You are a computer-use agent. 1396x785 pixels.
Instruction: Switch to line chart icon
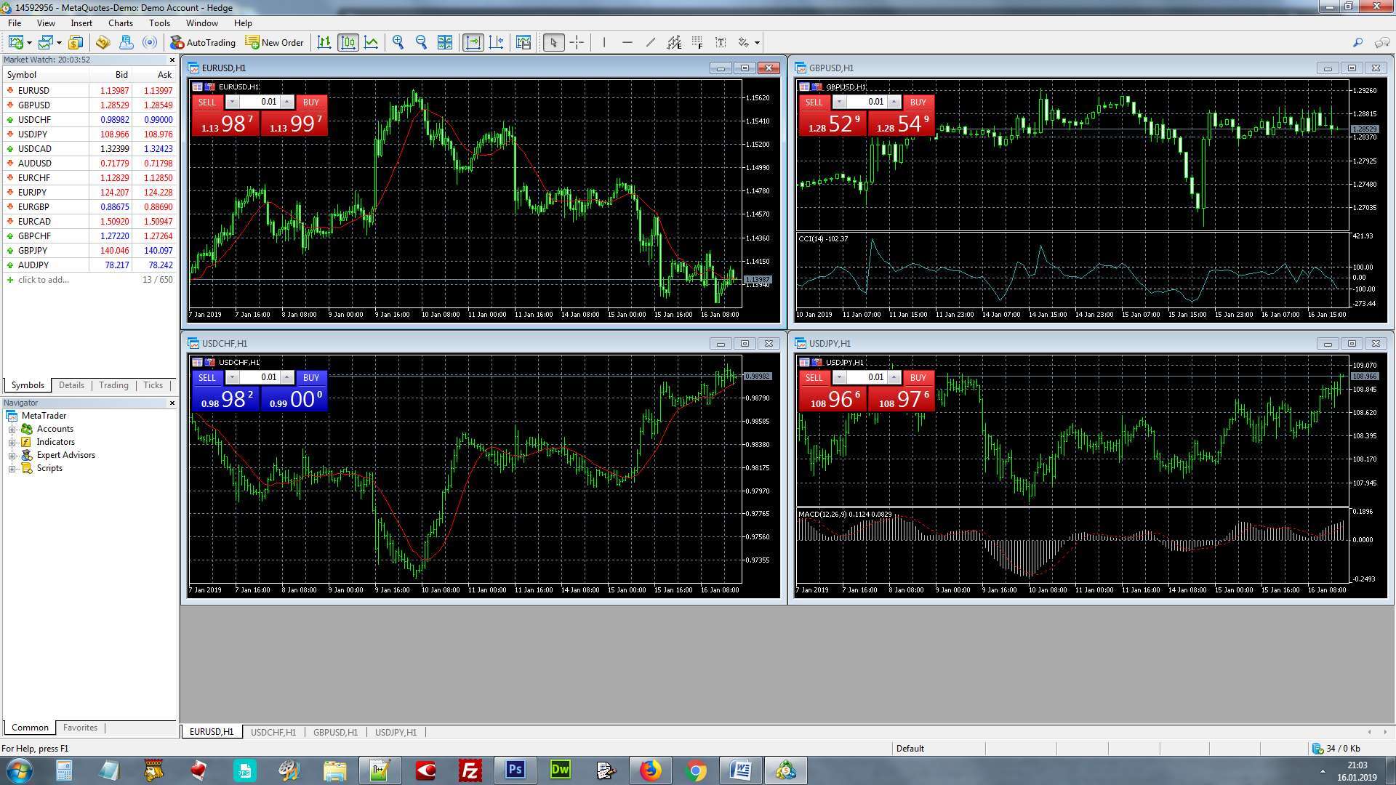(372, 43)
